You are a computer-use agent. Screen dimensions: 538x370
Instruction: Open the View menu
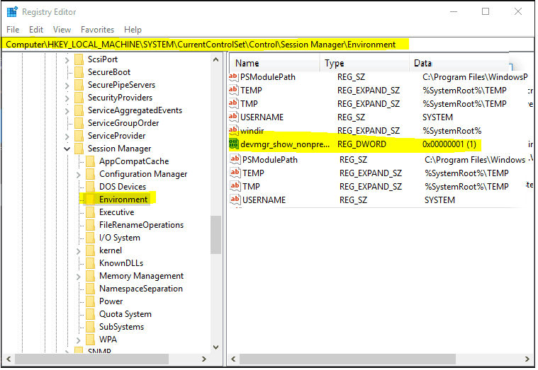[x=62, y=30]
